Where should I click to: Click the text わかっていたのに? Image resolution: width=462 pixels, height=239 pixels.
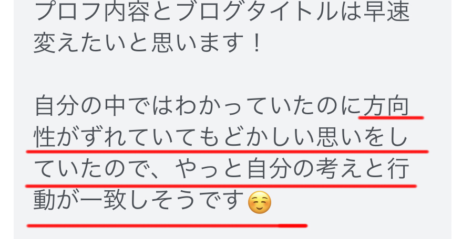click(x=269, y=106)
